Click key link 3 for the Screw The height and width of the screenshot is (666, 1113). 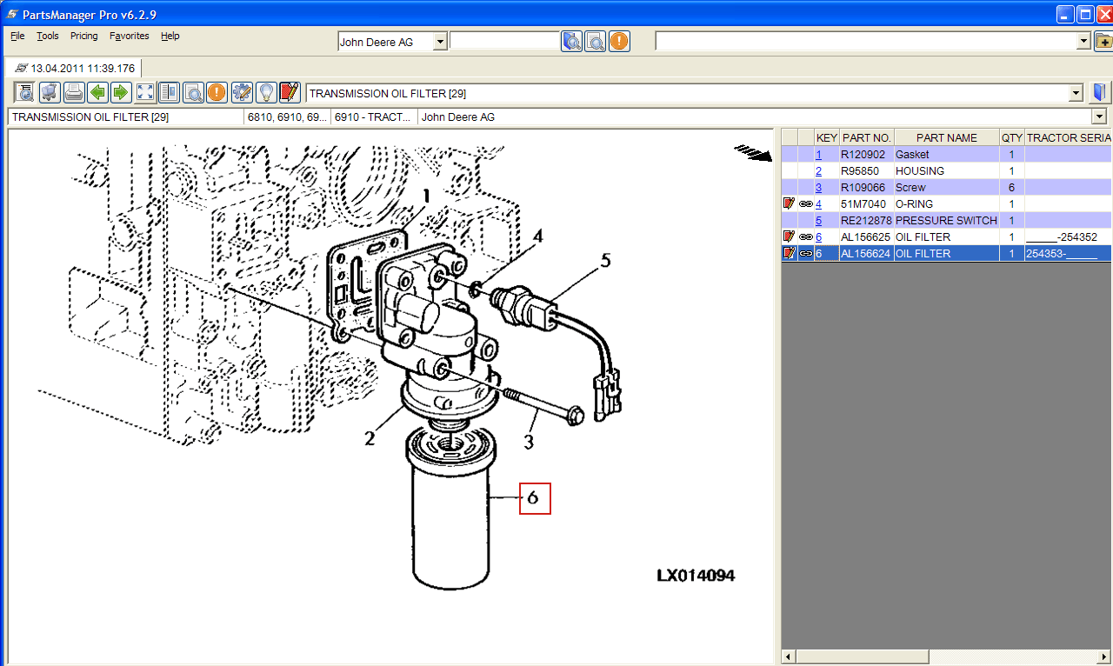tap(818, 187)
